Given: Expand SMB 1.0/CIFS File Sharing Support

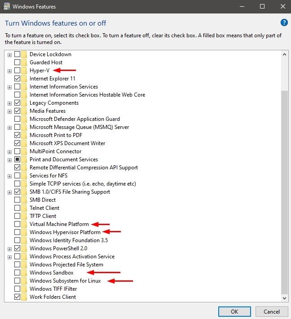Looking at the screenshot, I should [9, 192].
